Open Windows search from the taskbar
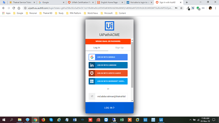The height and width of the screenshot is (123, 219). point(12,120)
